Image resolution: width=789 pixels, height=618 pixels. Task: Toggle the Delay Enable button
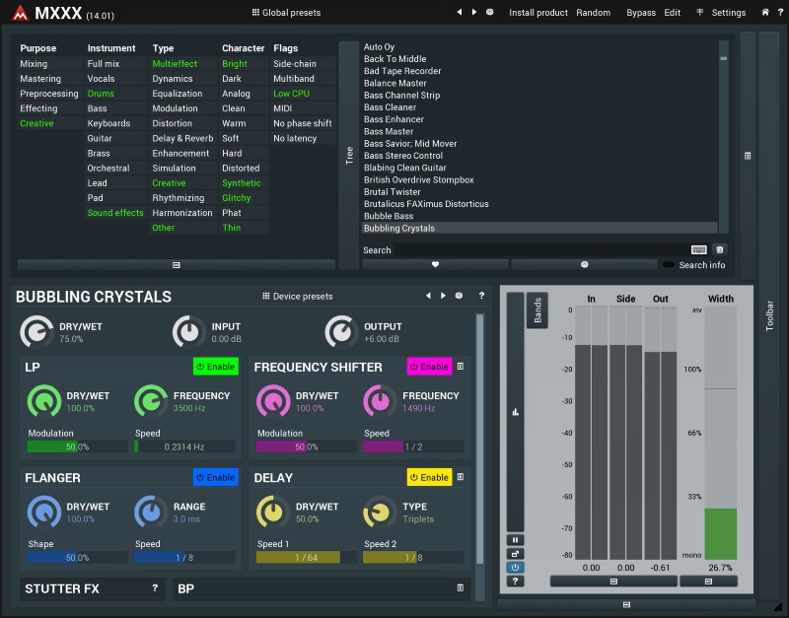429,477
